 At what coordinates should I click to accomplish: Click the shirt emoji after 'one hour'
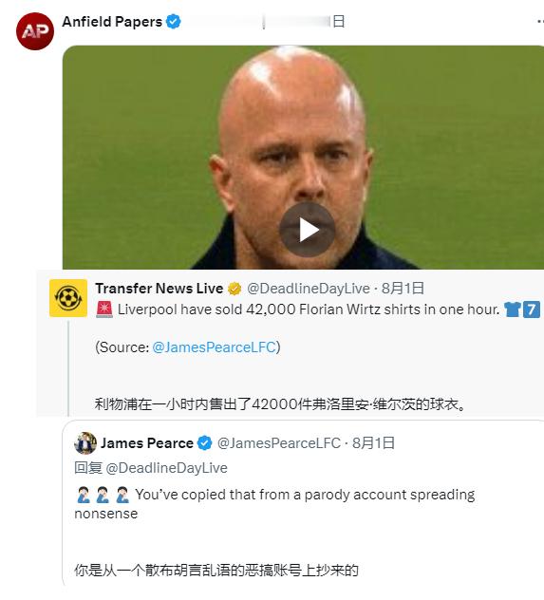coord(513,309)
